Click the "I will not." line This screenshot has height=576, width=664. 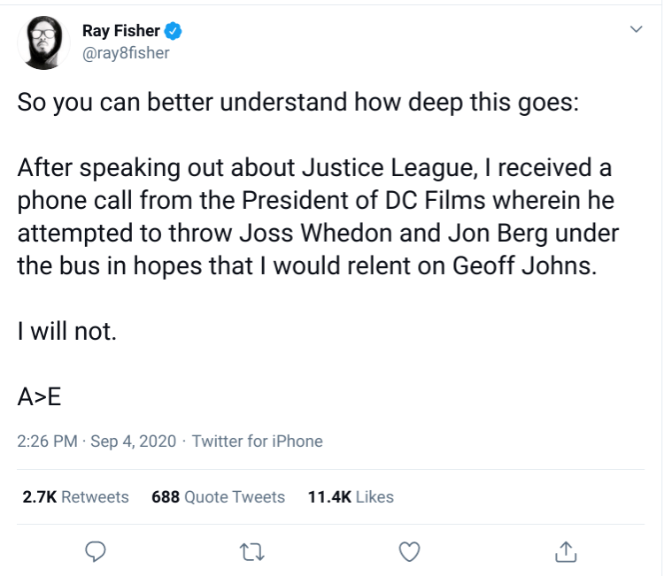coord(66,334)
